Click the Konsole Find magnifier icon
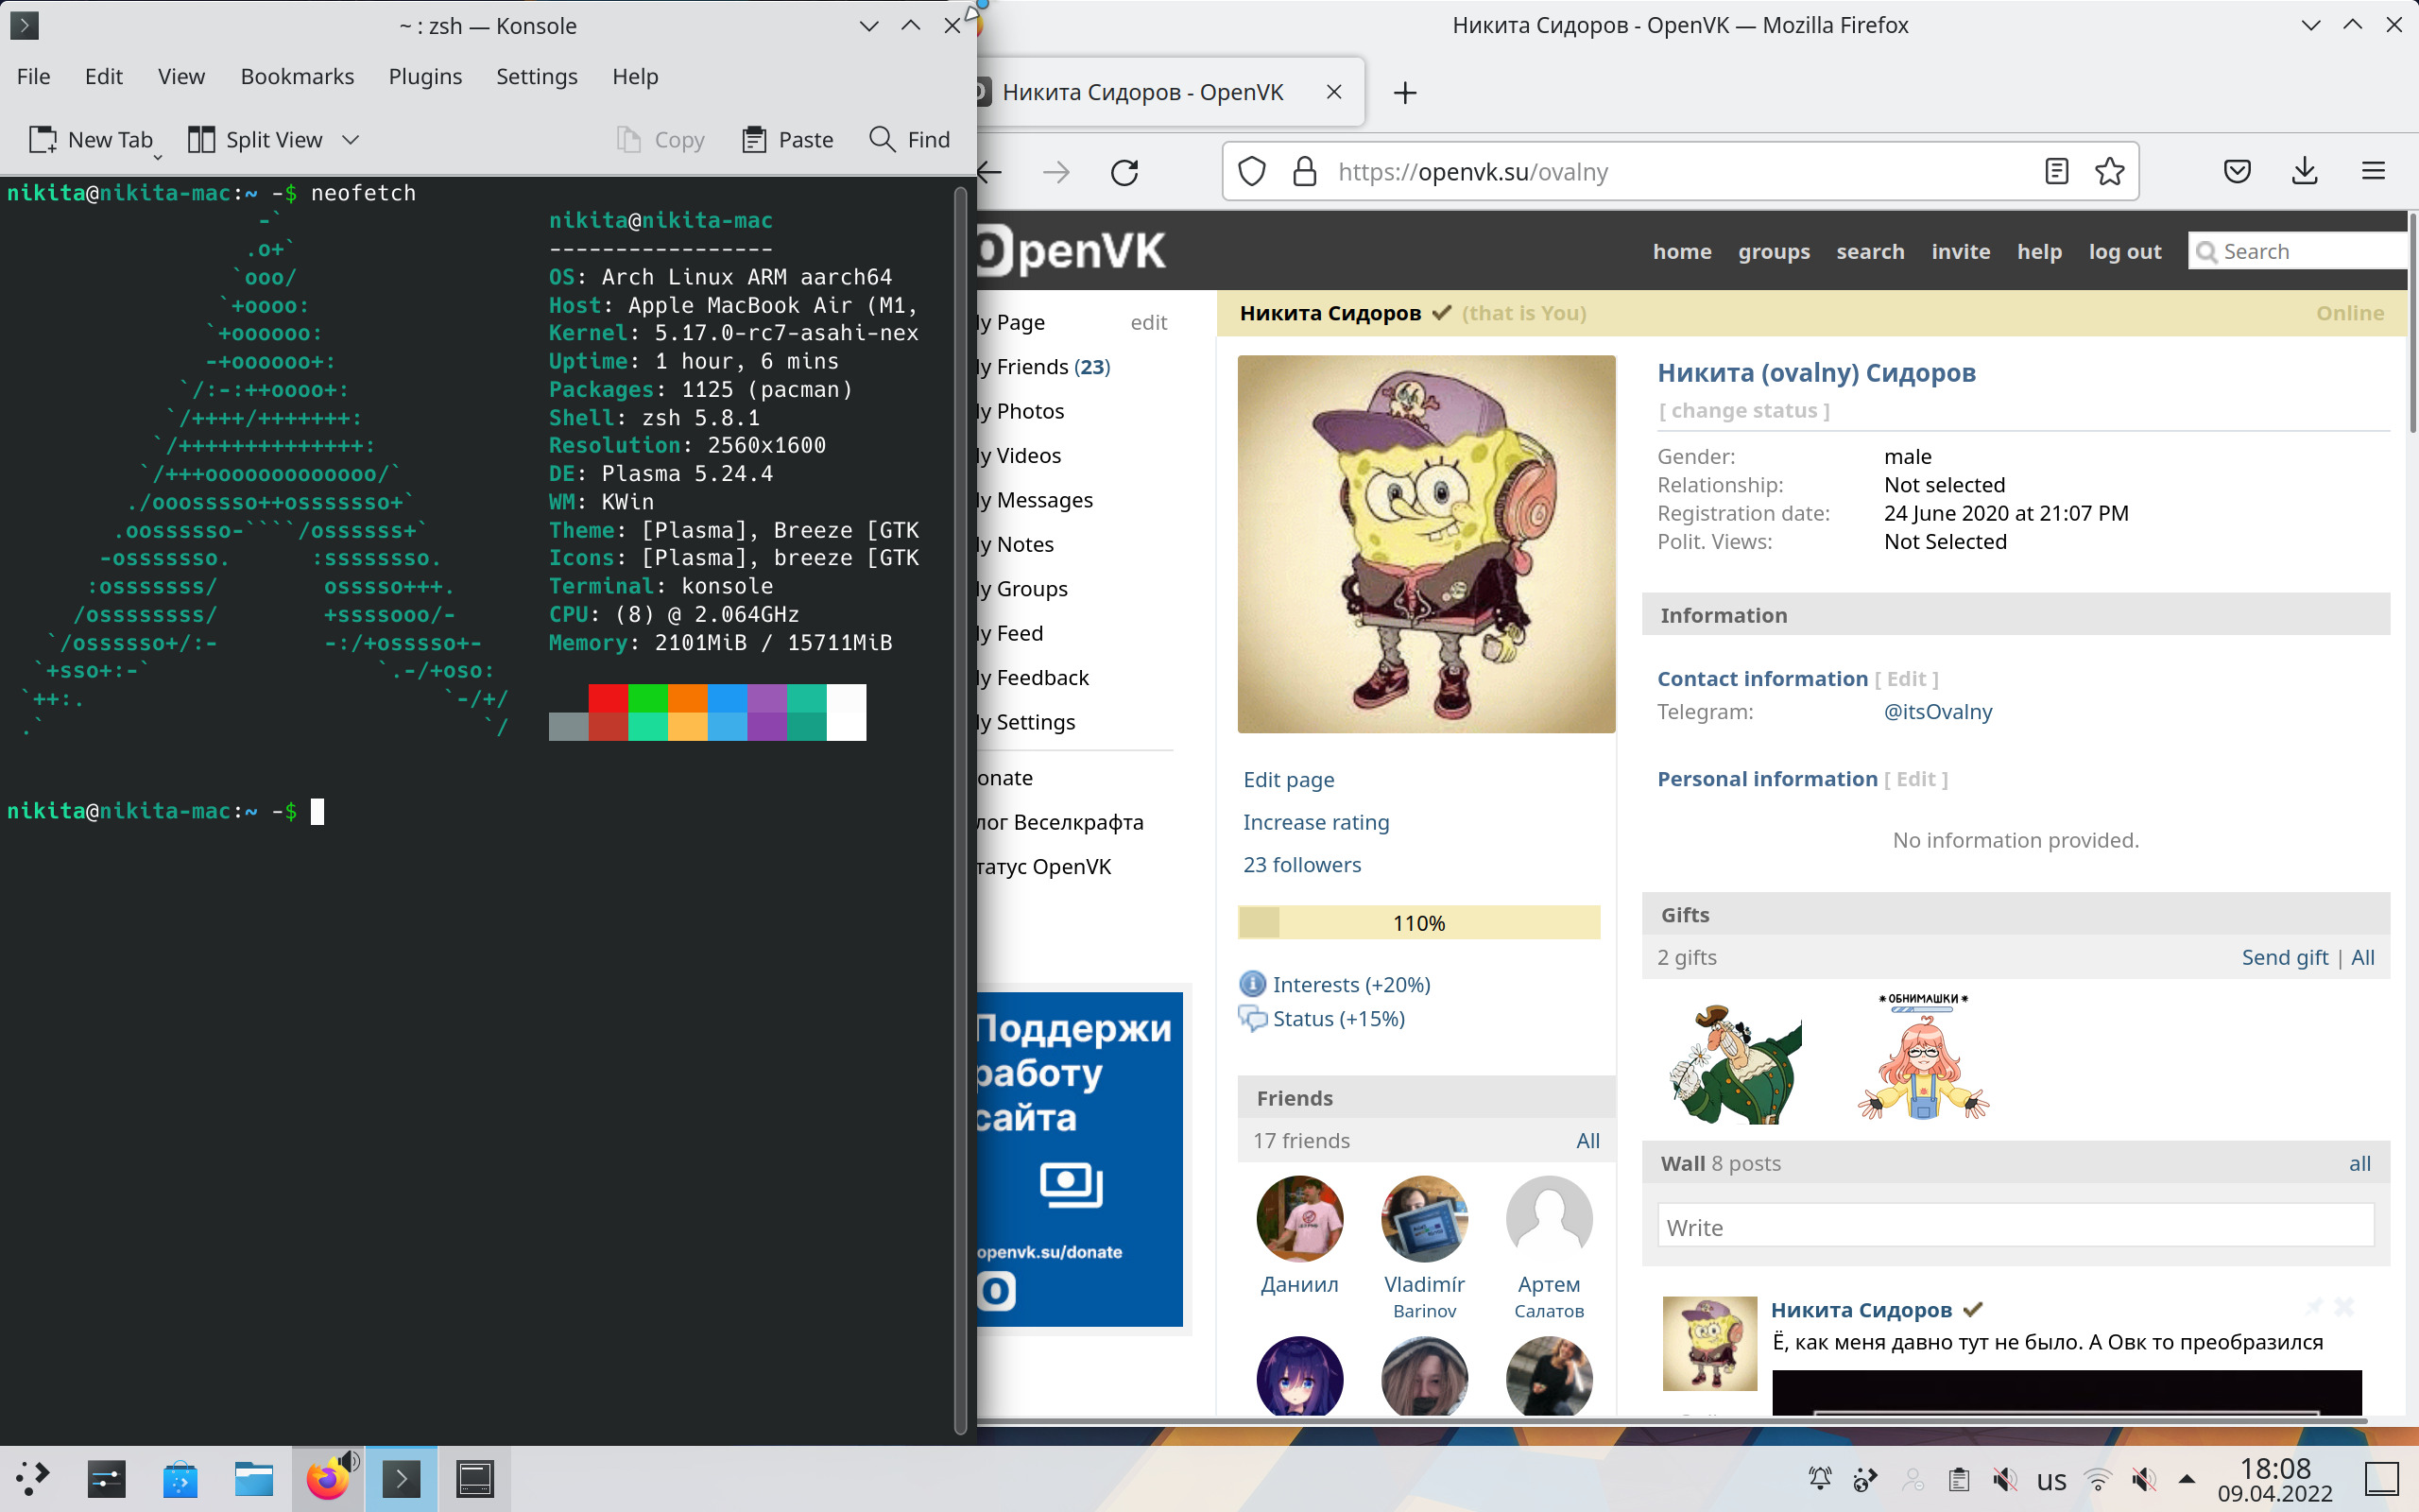The width and height of the screenshot is (2419, 1512). (x=883, y=140)
